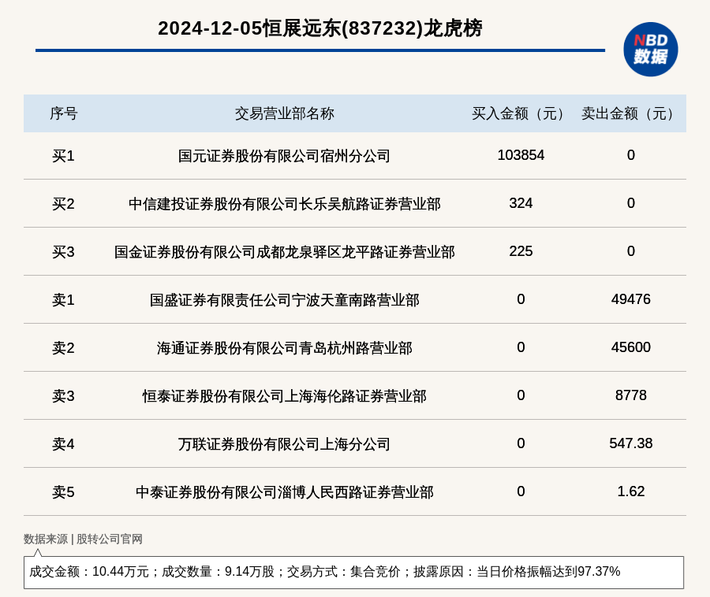Click the buy amount 0 in 卖1 row
Image resolution: width=710 pixels, height=597 pixels.
521,299
